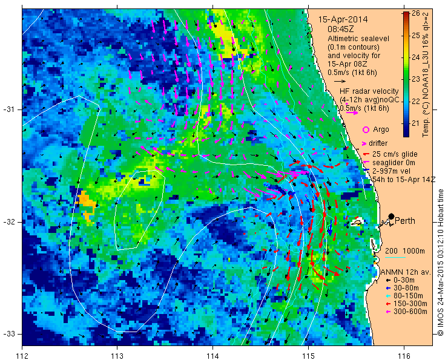Click the Perth city label
448x363 pixels.
405,221
